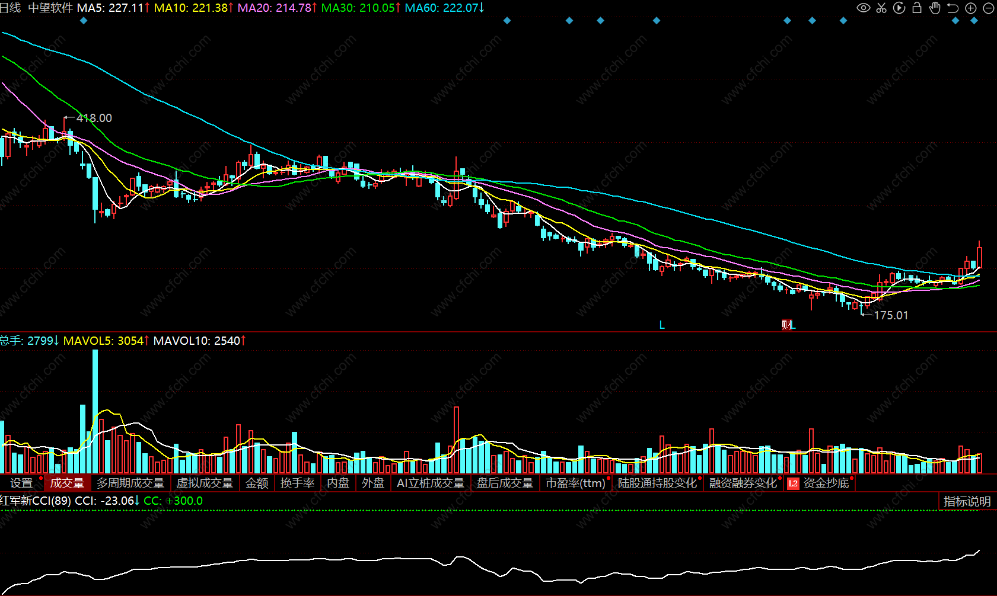Viewport: 997px width, 596px height.
Task: Click the L marker beside the 财 badge
Action: [793, 325]
